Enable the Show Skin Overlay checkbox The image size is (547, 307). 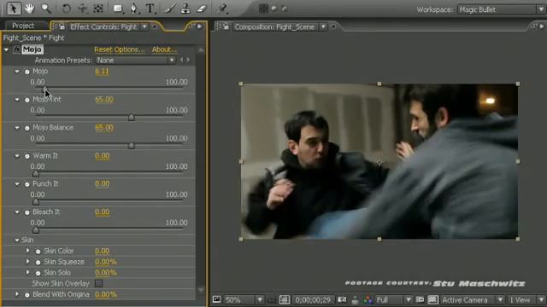pos(99,283)
